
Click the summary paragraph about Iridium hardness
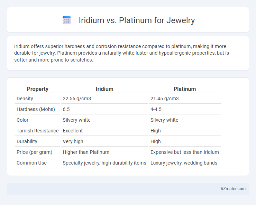point(121,53)
